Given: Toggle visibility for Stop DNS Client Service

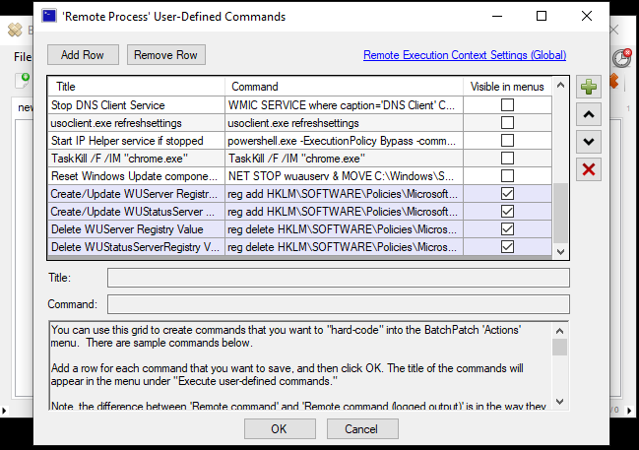Looking at the screenshot, I should point(507,105).
